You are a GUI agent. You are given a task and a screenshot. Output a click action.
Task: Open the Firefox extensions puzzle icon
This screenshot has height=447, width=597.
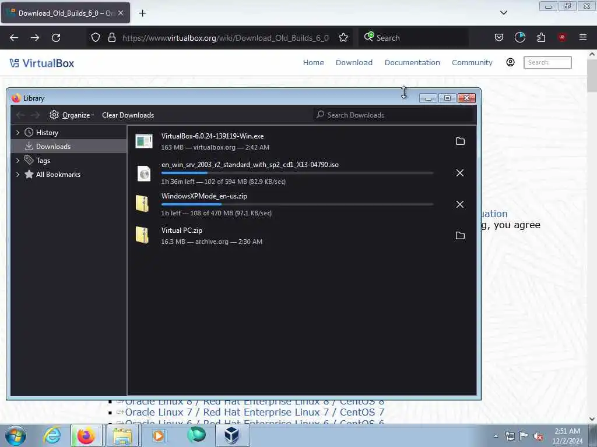(x=541, y=38)
